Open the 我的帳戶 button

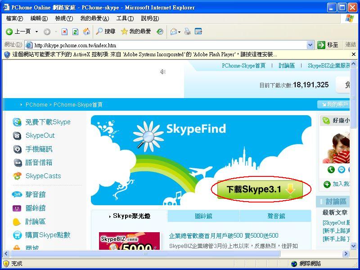click(333, 104)
